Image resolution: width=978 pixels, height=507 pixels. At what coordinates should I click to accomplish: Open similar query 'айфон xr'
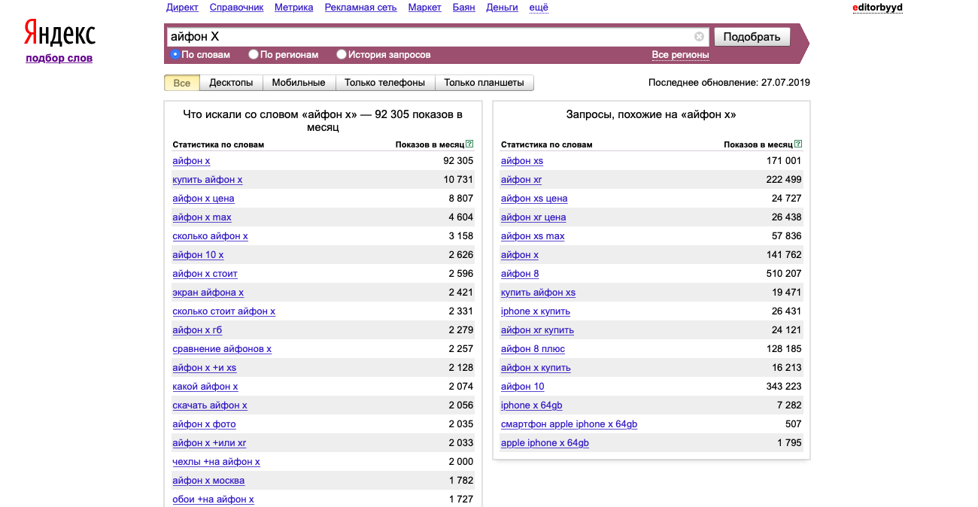pos(521,180)
